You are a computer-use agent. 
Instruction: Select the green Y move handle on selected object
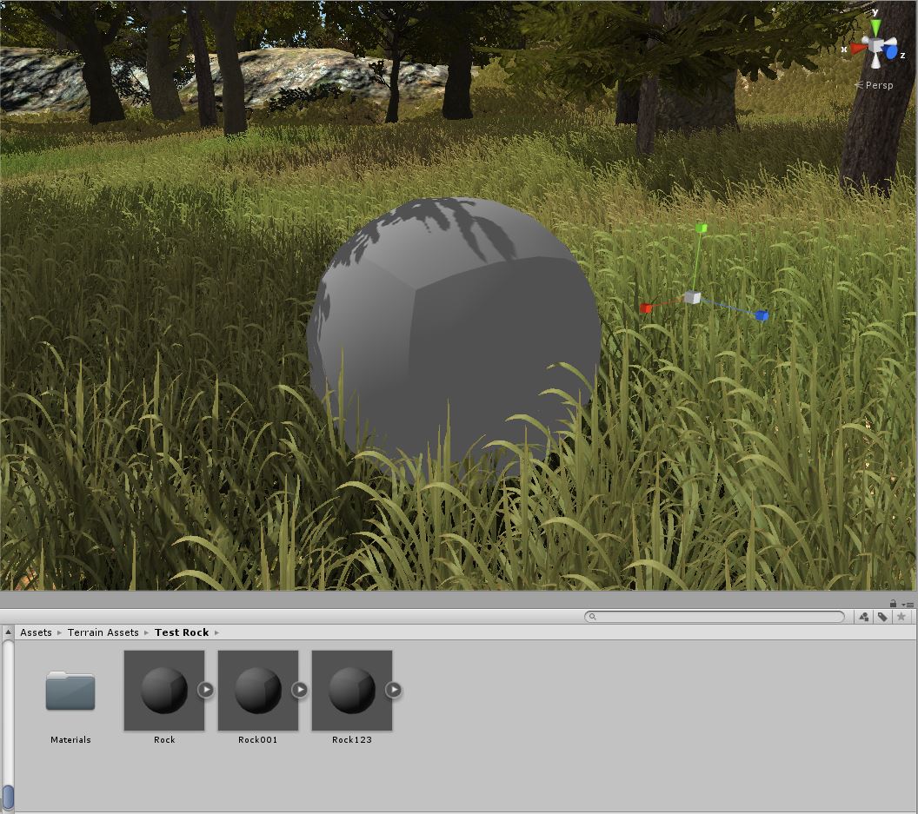701,228
